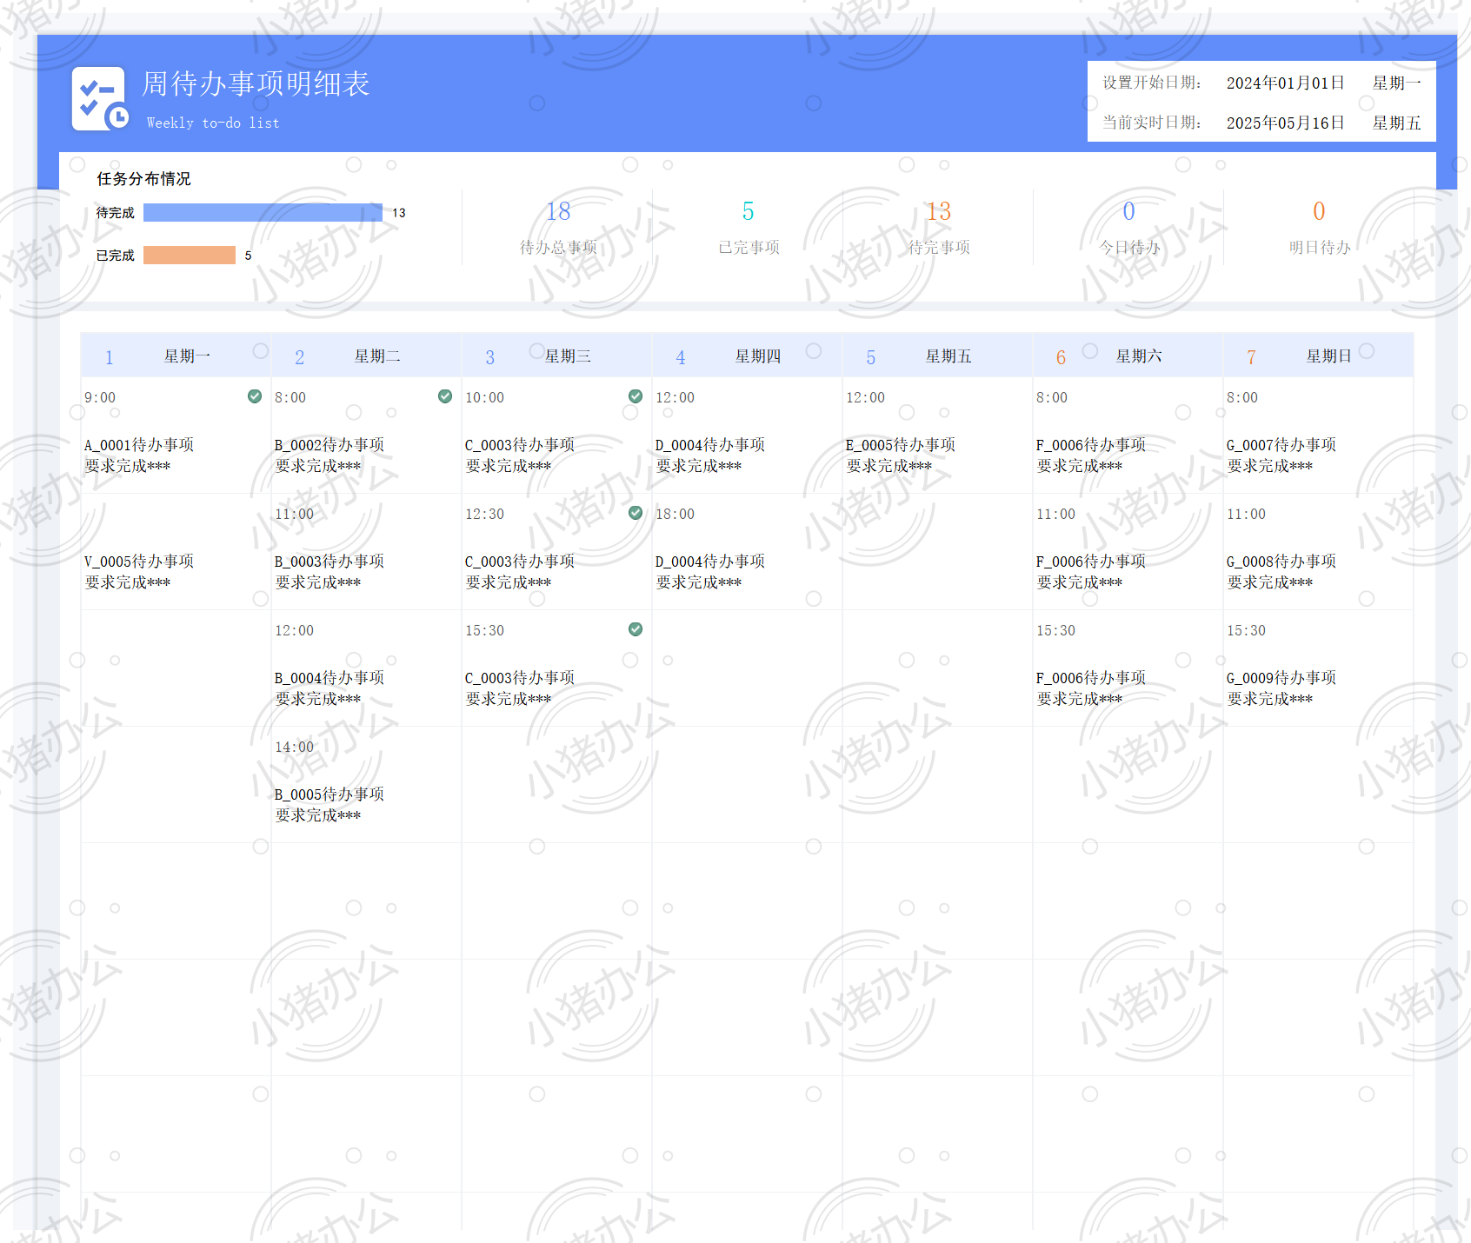Click the green check beside Wednesday 15:30

pos(636,629)
